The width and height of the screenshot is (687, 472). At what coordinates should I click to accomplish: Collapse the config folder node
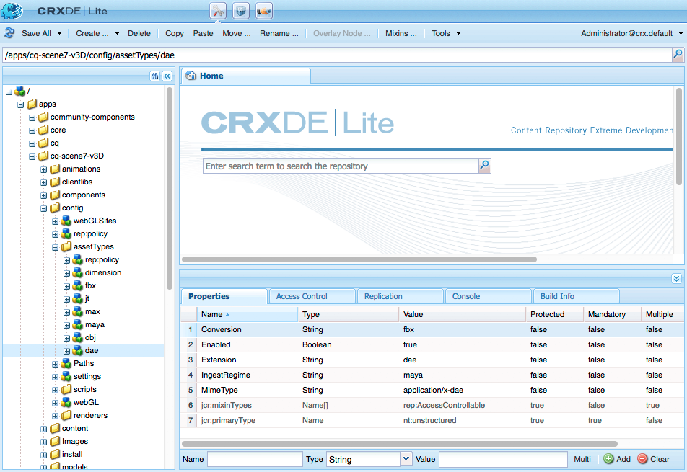pos(43,209)
